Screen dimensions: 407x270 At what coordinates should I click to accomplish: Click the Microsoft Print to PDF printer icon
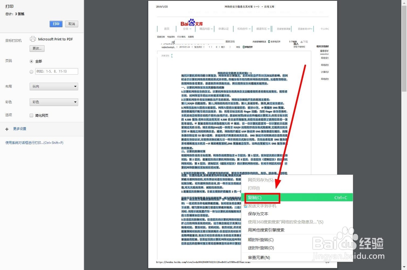tap(33, 39)
